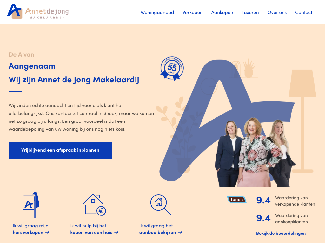Click the arrow next to huis verkopen
Viewport: 325px width, 243px height.
click(47, 232)
